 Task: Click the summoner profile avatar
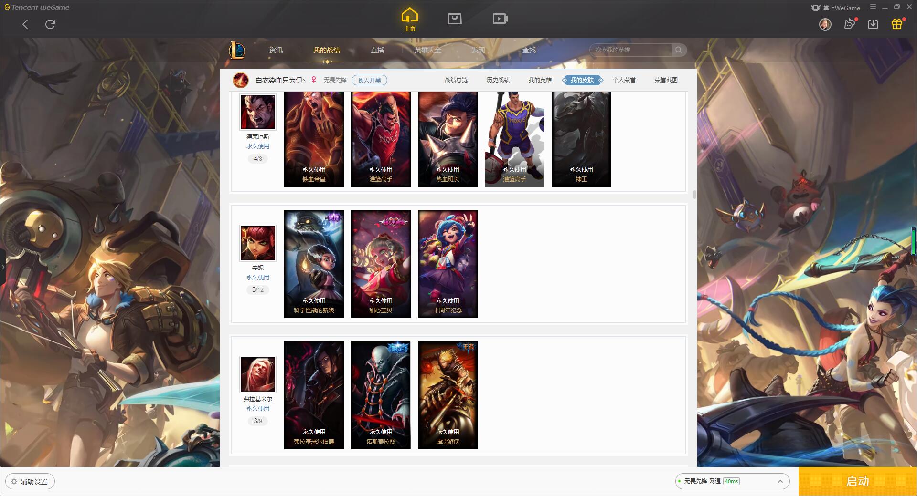241,80
